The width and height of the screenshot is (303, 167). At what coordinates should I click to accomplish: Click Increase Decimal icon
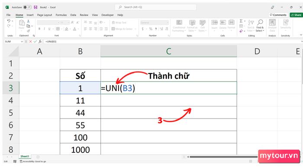161,29
